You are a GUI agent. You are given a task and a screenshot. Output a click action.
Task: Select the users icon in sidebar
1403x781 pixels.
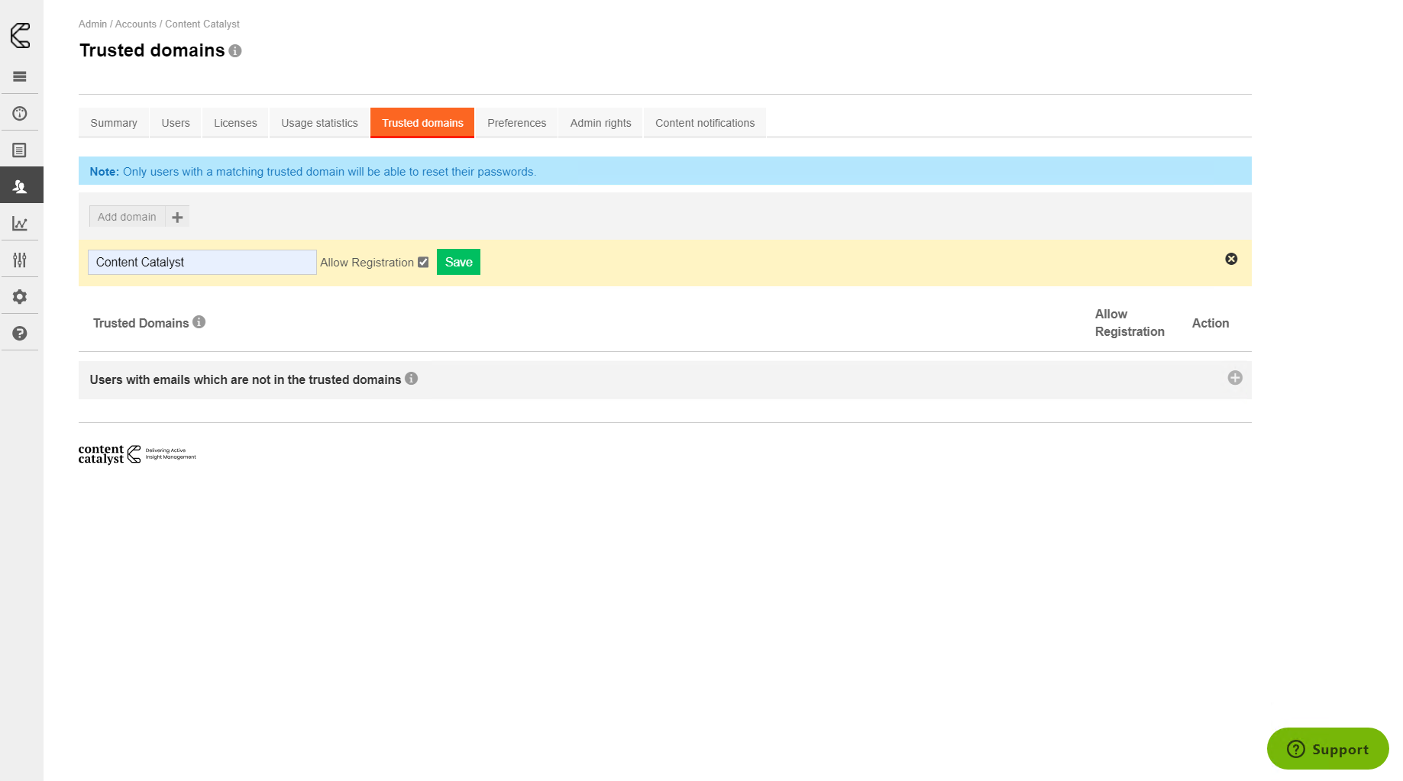click(20, 186)
